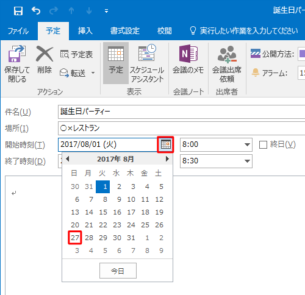The height and width of the screenshot is (295, 305).
Task: Open the 書式設定 tab
Action: tap(125, 31)
